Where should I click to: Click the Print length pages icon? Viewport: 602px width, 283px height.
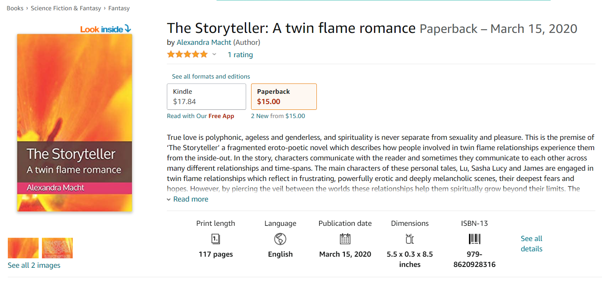tap(215, 239)
